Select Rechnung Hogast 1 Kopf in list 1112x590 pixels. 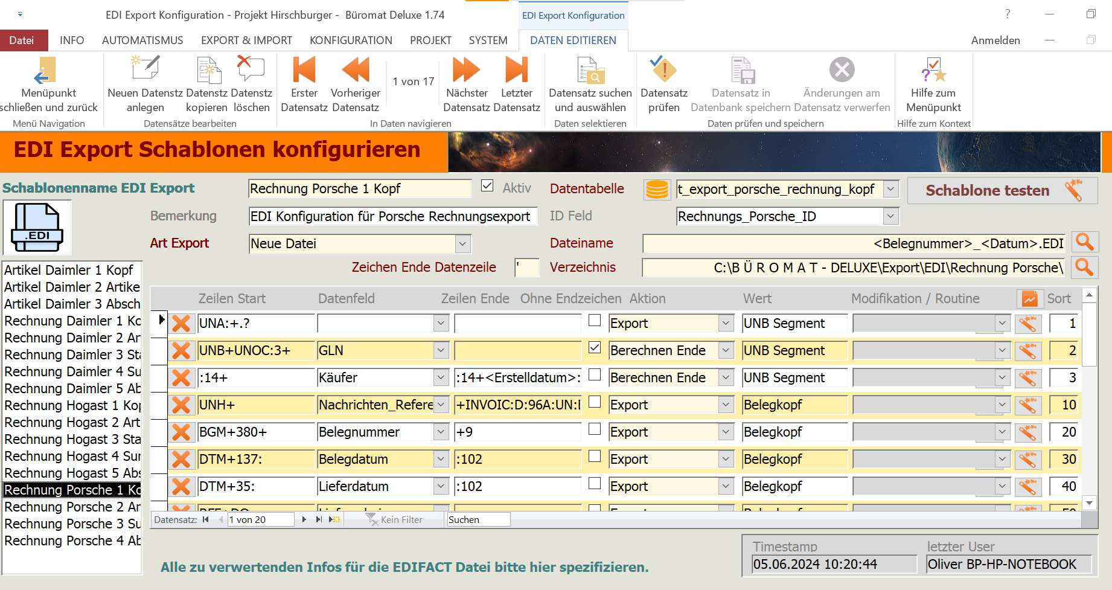tap(72, 405)
